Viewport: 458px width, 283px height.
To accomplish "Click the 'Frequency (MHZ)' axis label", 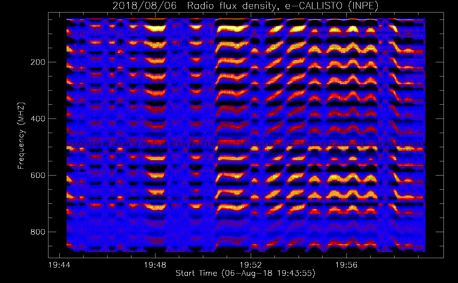I will 21,136.
